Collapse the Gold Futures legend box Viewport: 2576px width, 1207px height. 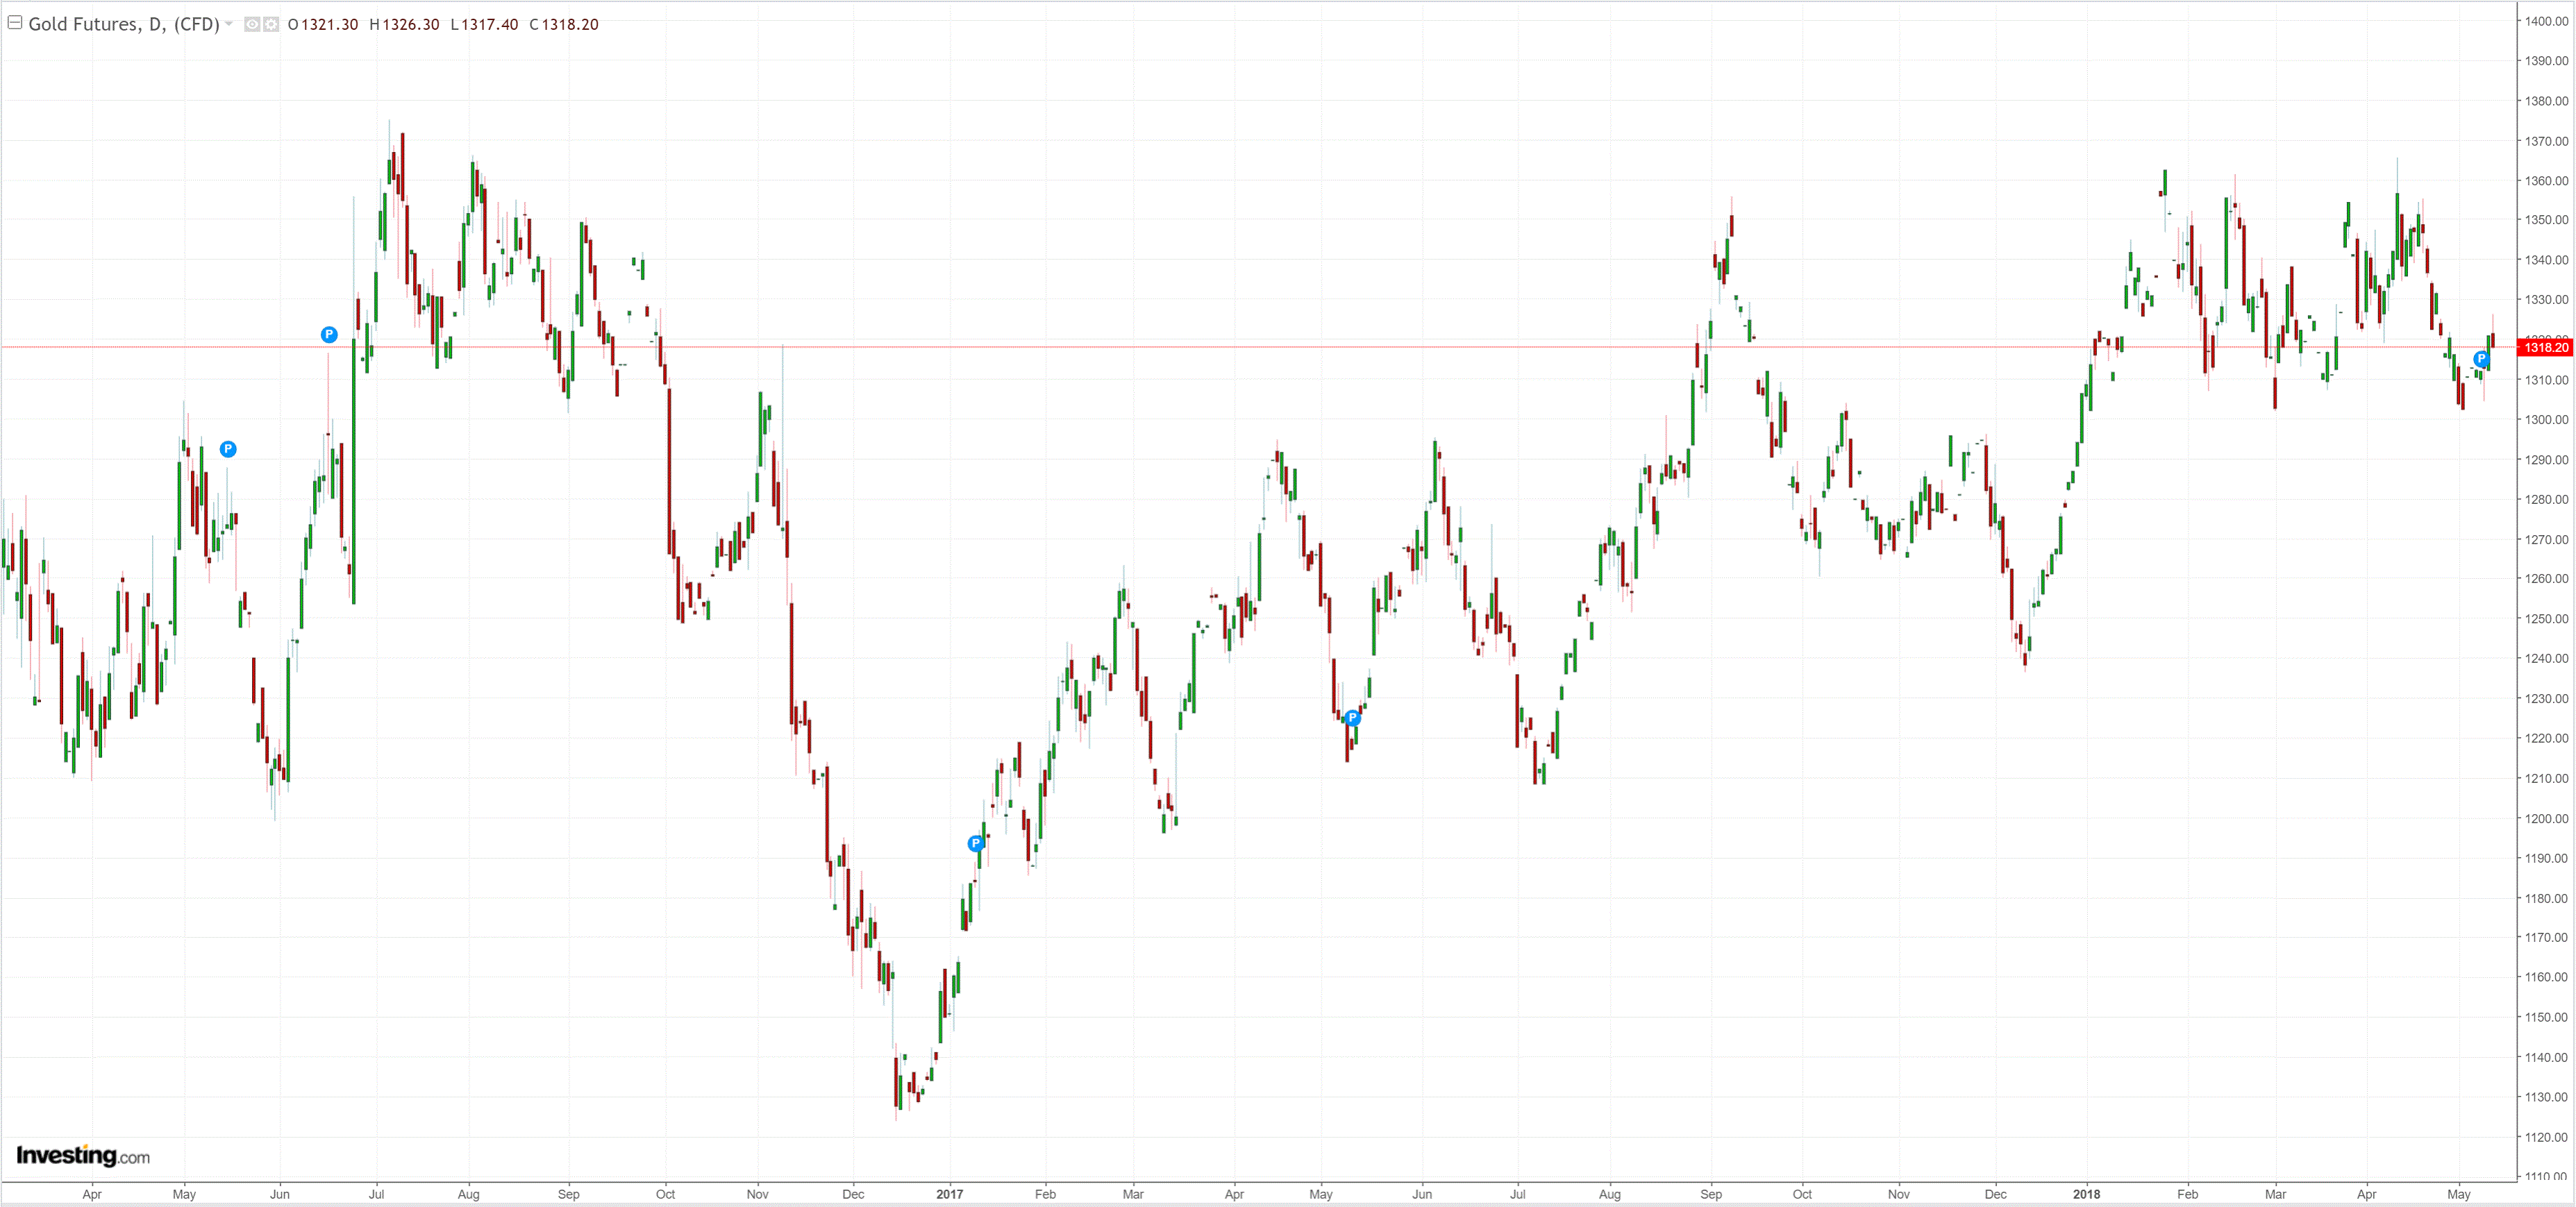(15, 23)
